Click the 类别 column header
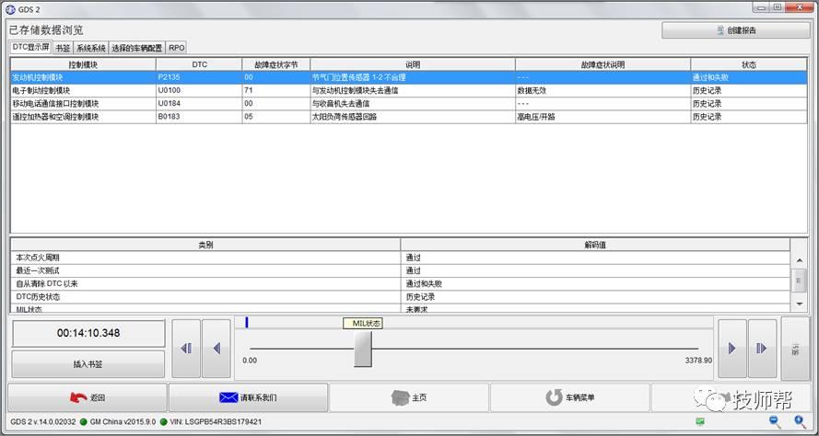Viewport: 819px width, 436px height. click(205, 245)
